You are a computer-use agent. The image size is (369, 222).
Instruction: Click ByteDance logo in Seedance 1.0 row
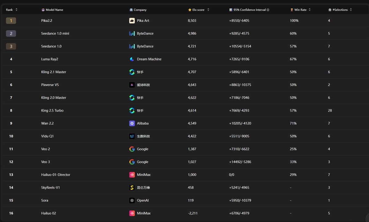132,46
